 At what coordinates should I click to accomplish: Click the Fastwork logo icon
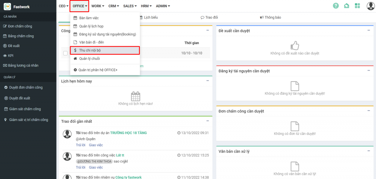[x=7, y=6]
